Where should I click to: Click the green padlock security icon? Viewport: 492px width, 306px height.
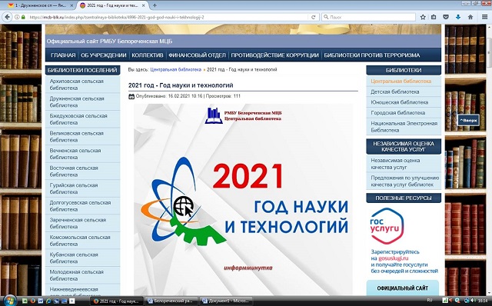[24, 17]
